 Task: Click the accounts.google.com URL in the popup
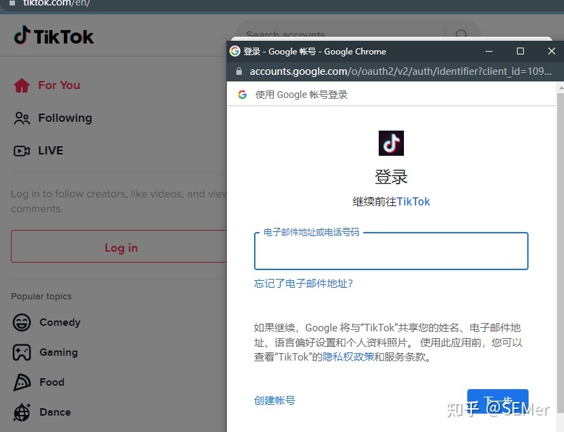coord(401,71)
